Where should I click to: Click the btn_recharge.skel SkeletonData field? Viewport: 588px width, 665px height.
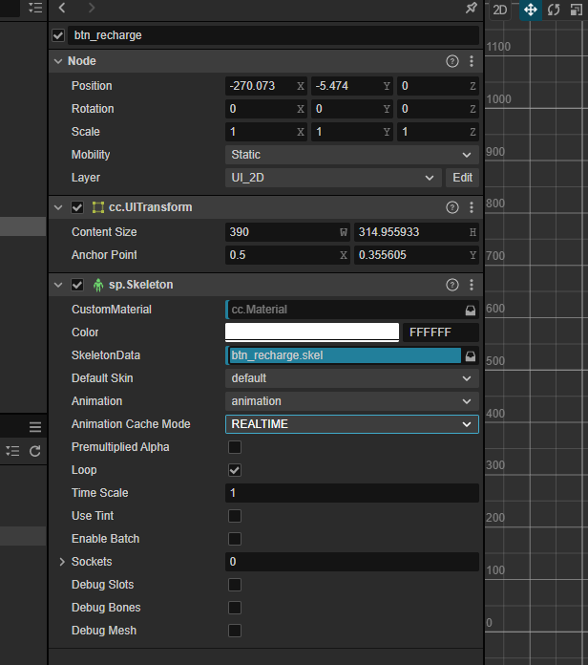345,355
